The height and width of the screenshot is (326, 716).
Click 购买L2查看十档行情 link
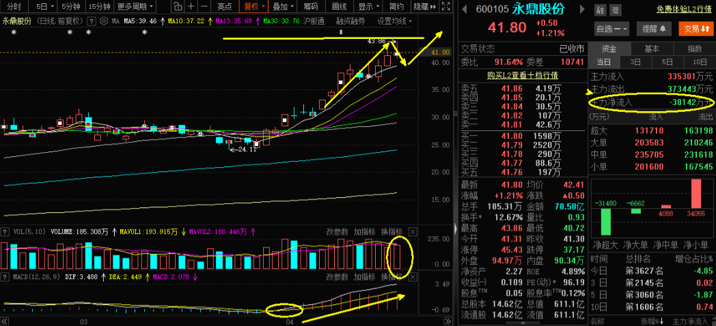click(523, 75)
